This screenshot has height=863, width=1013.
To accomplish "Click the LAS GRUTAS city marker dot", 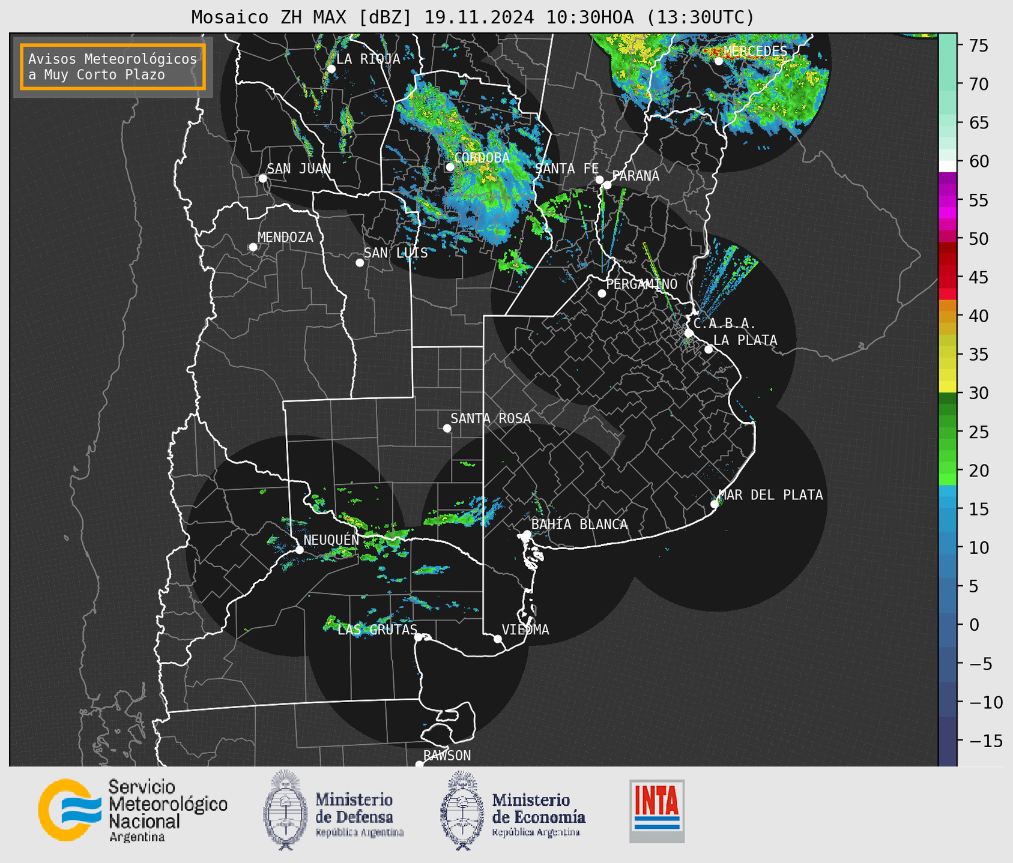I will (419, 637).
